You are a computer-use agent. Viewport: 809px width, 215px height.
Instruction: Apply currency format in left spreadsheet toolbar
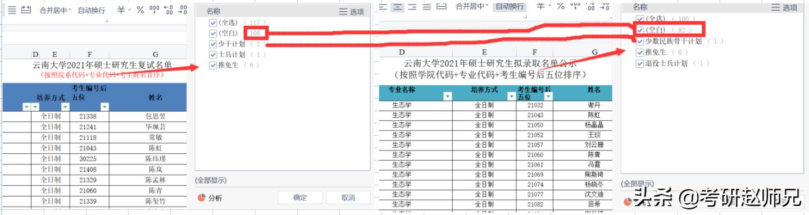click(121, 10)
